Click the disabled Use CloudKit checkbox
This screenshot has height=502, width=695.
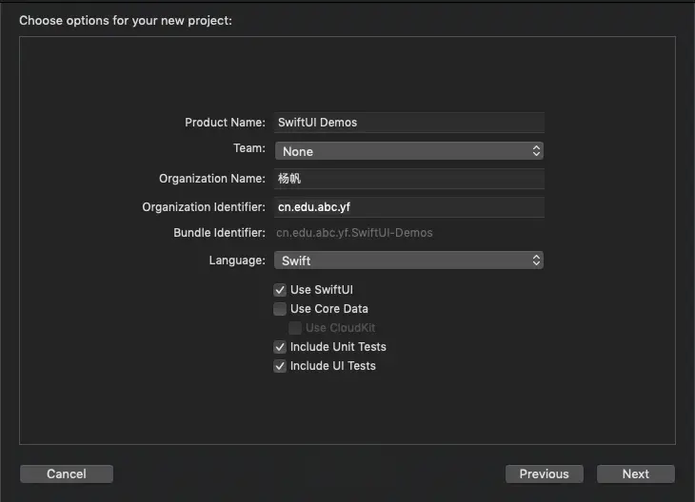click(295, 328)
